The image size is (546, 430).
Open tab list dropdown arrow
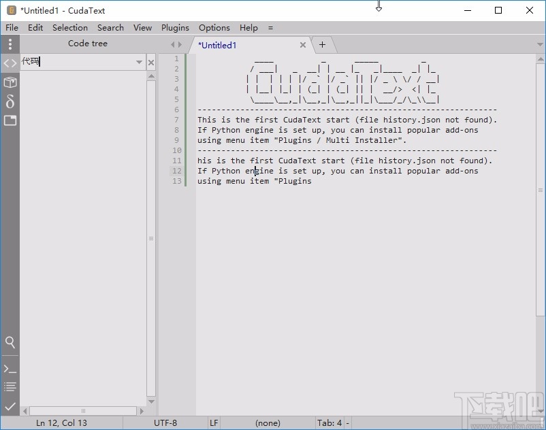(x=540, y=44)
